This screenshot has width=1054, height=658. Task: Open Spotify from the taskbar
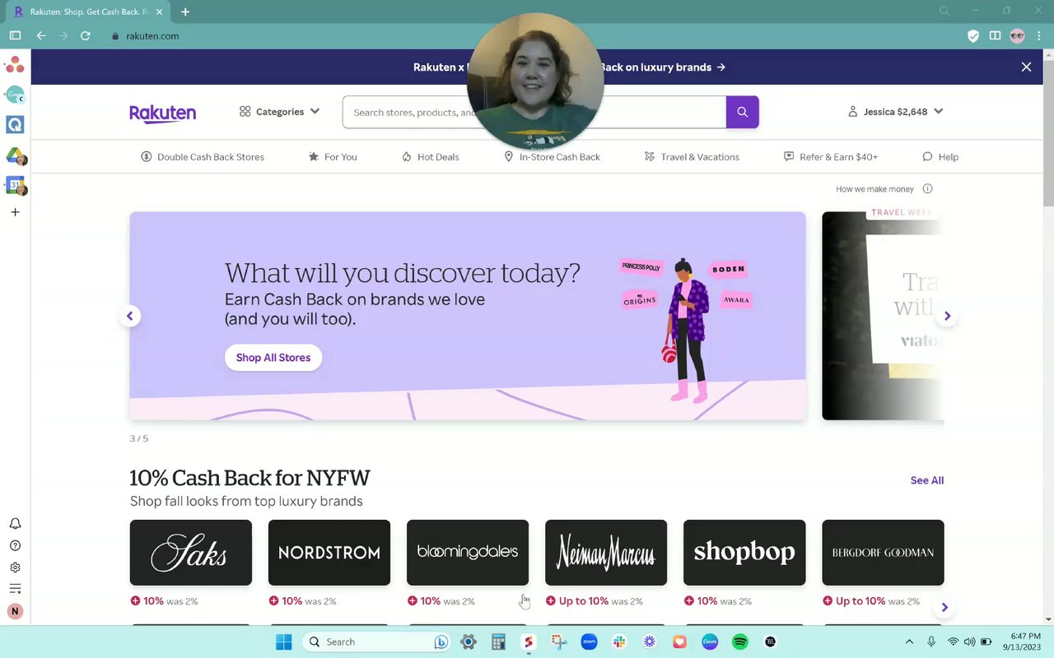(x=739, y=642)
